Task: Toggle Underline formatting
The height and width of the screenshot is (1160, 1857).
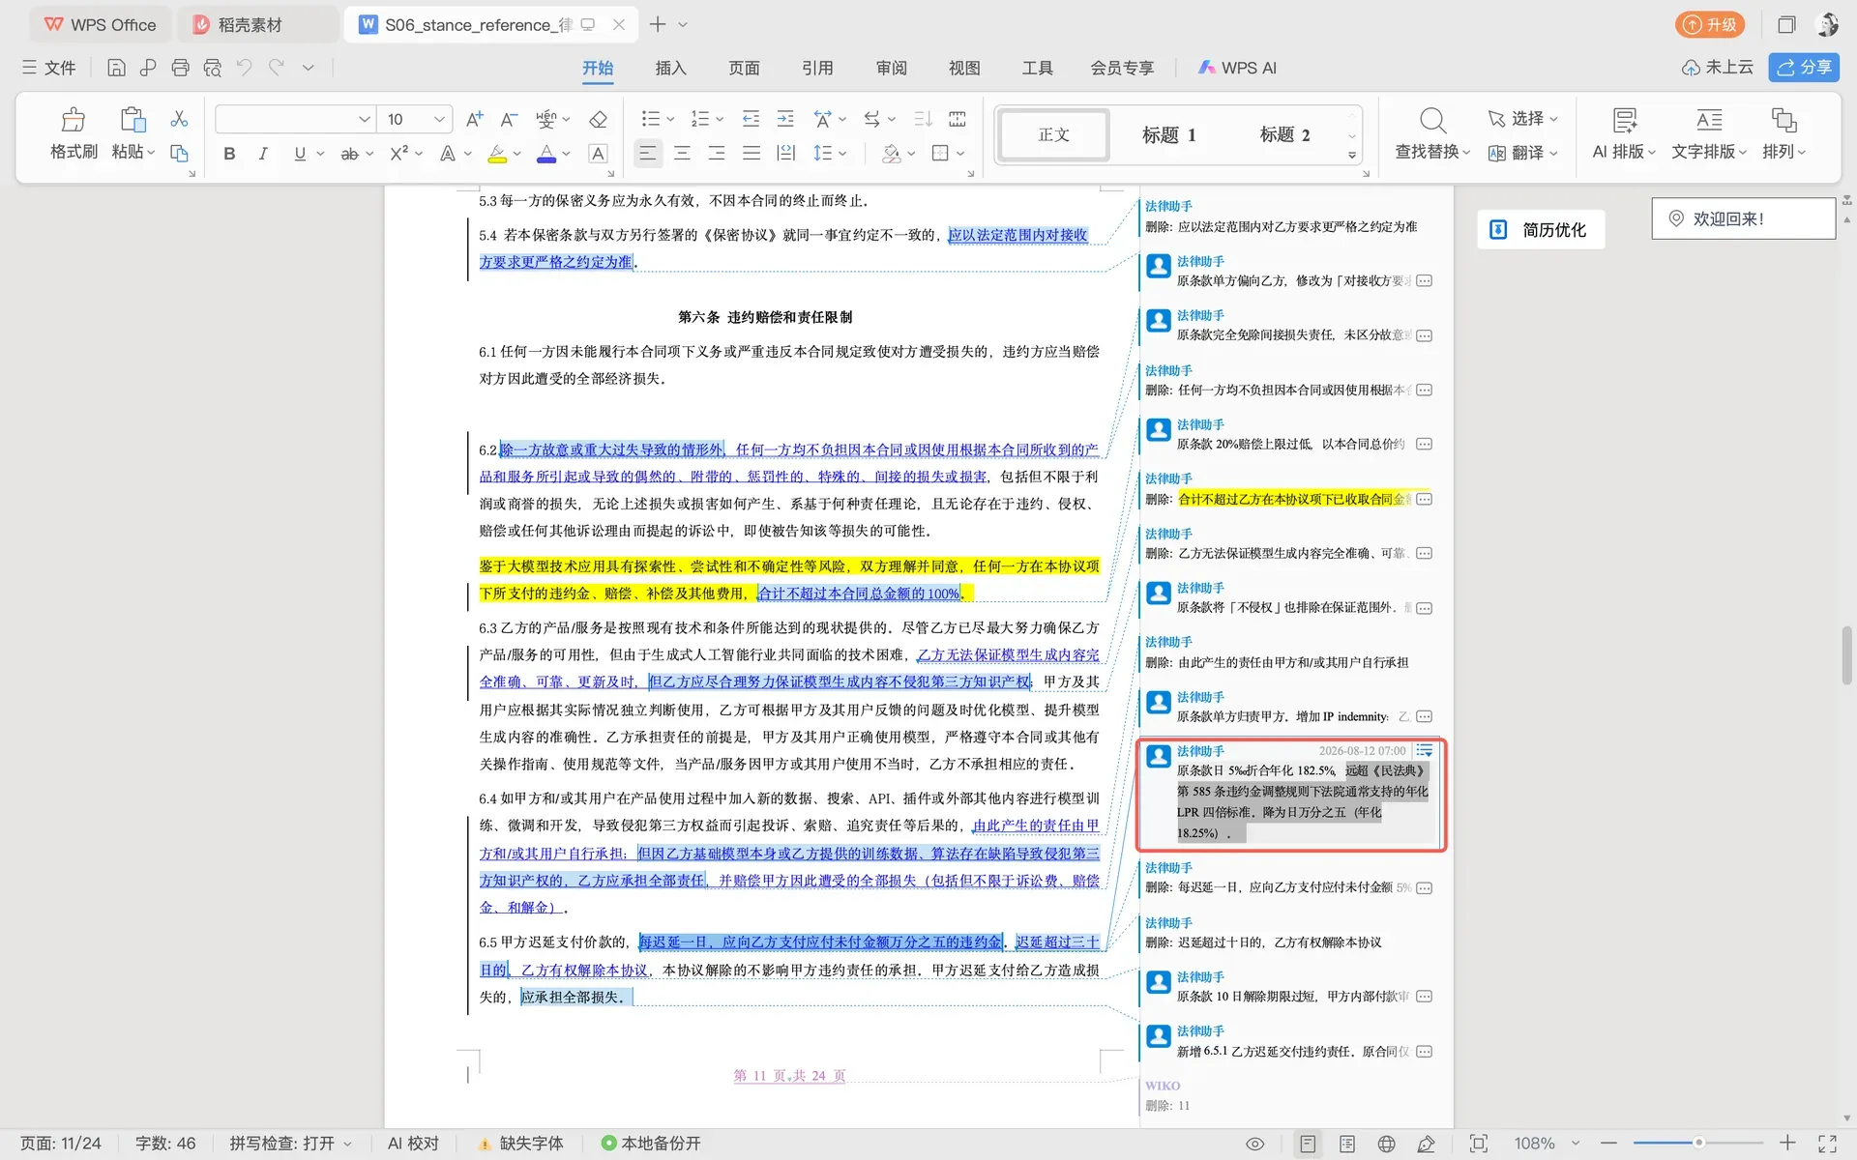Action: pos(300,153)
